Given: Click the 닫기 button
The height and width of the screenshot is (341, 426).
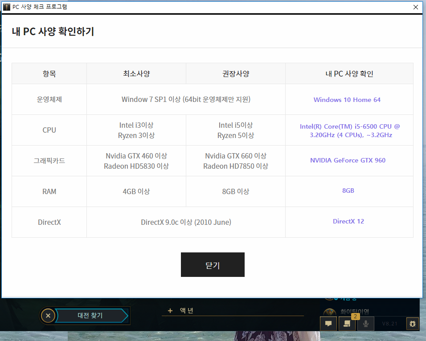Looking at the screenshot, I should pos(213,265).
